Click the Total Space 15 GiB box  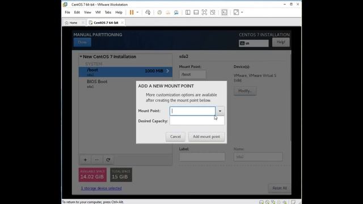coord(121,175)
